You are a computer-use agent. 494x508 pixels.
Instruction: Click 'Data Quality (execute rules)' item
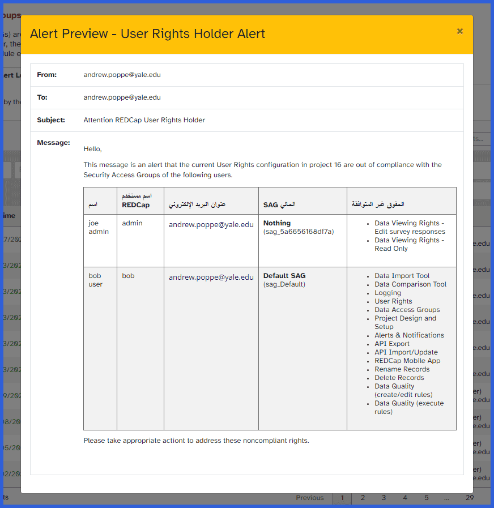click(x=409, y=407)
